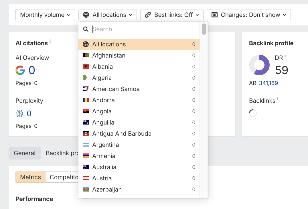Choose Andorra from the locations list
Viewport: 308px width, 209px height.
coord(139,100)
